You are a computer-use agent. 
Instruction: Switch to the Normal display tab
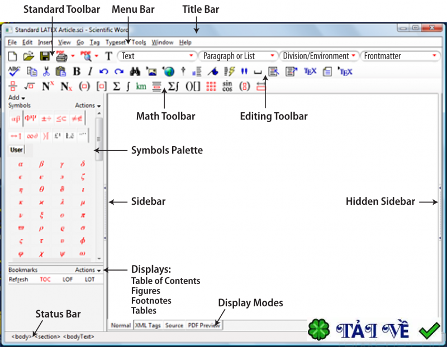click(121, 325)
